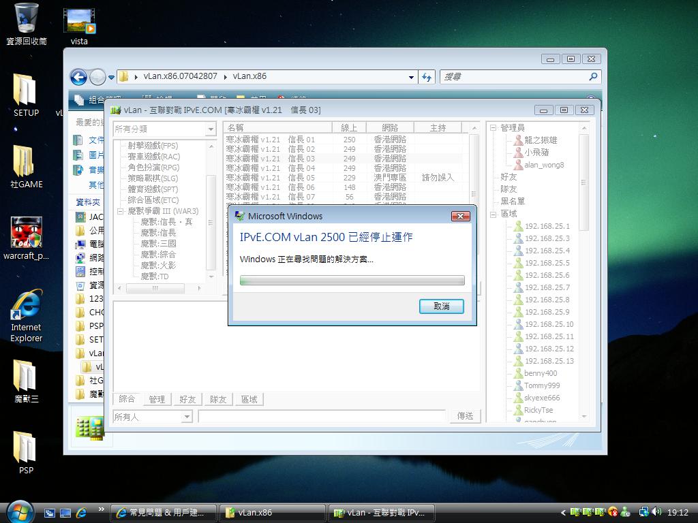Sort rooms by the 線上 column header
Viewport: 698px width, 523px height.
coord(349,127)
